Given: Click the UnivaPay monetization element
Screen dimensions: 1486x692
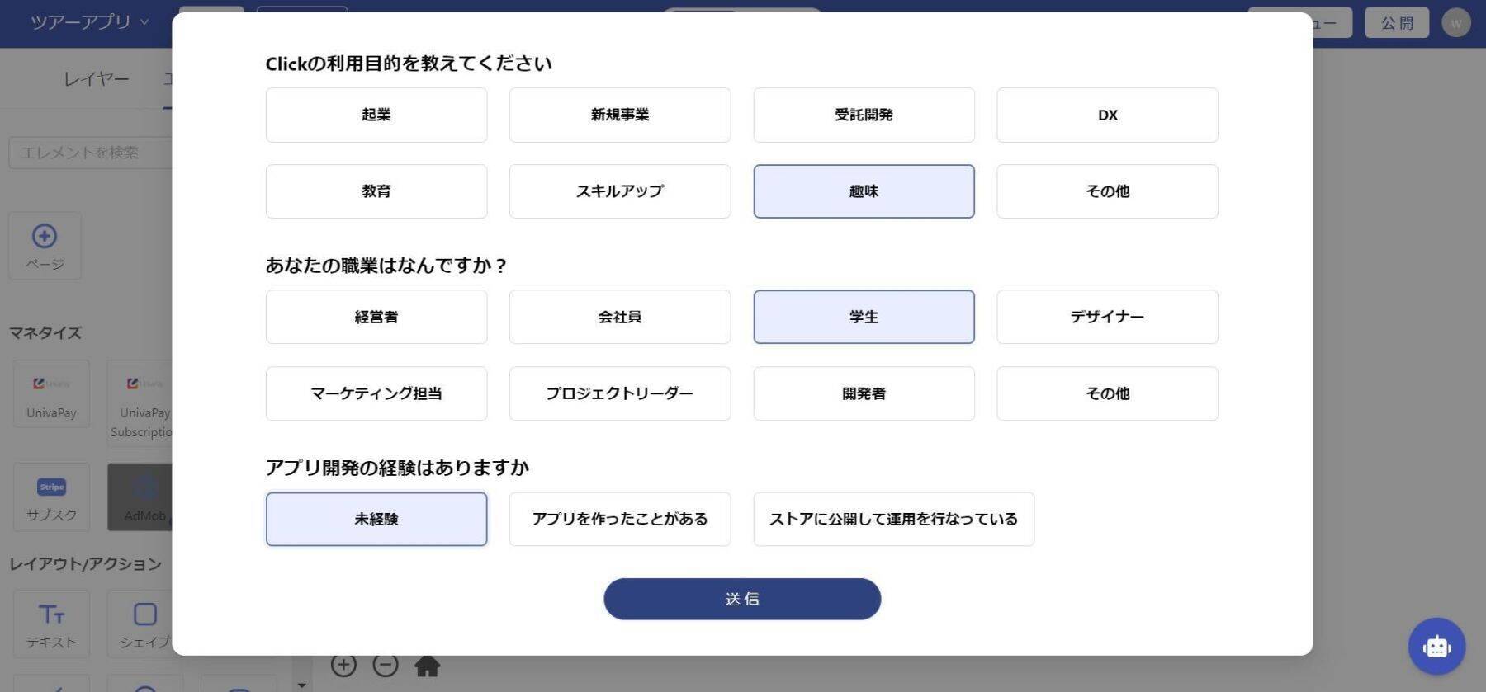Looking at the screenshot, I should [51, 394].
